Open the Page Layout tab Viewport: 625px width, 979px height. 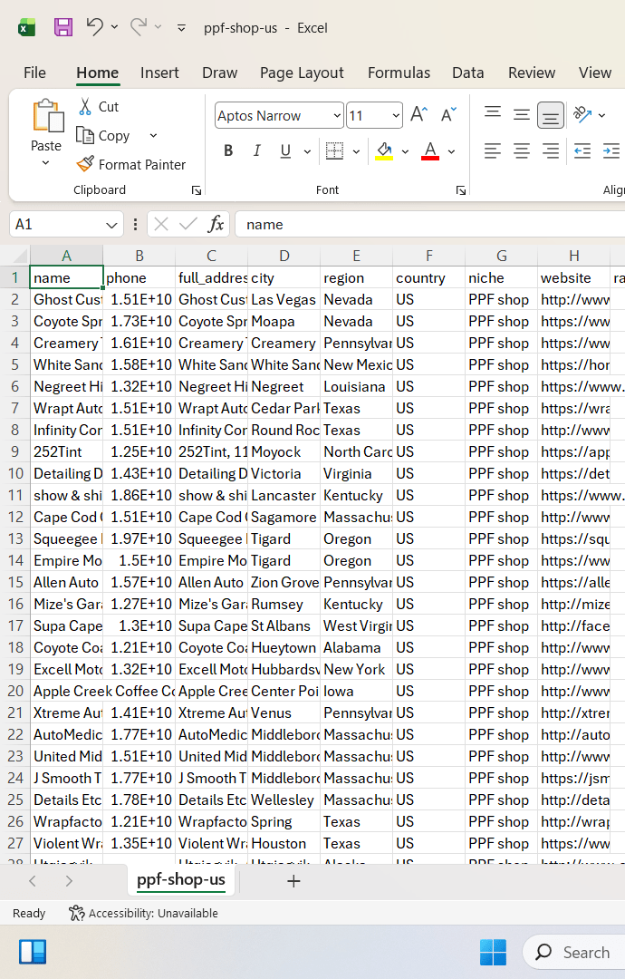tap(302, 73)
